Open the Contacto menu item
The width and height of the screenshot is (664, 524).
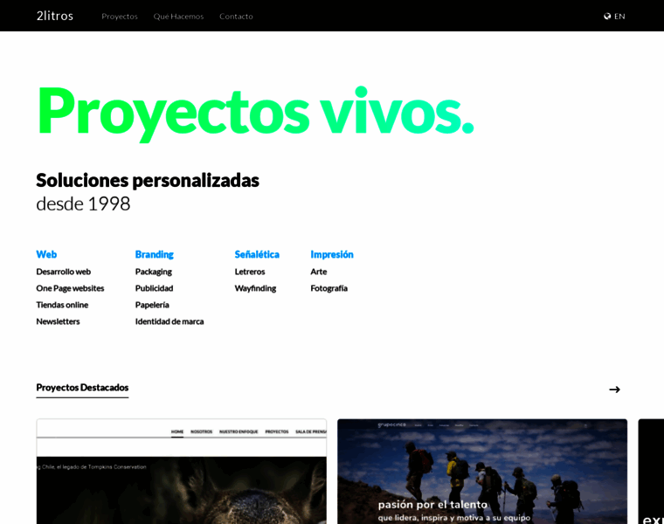[236, 17]
